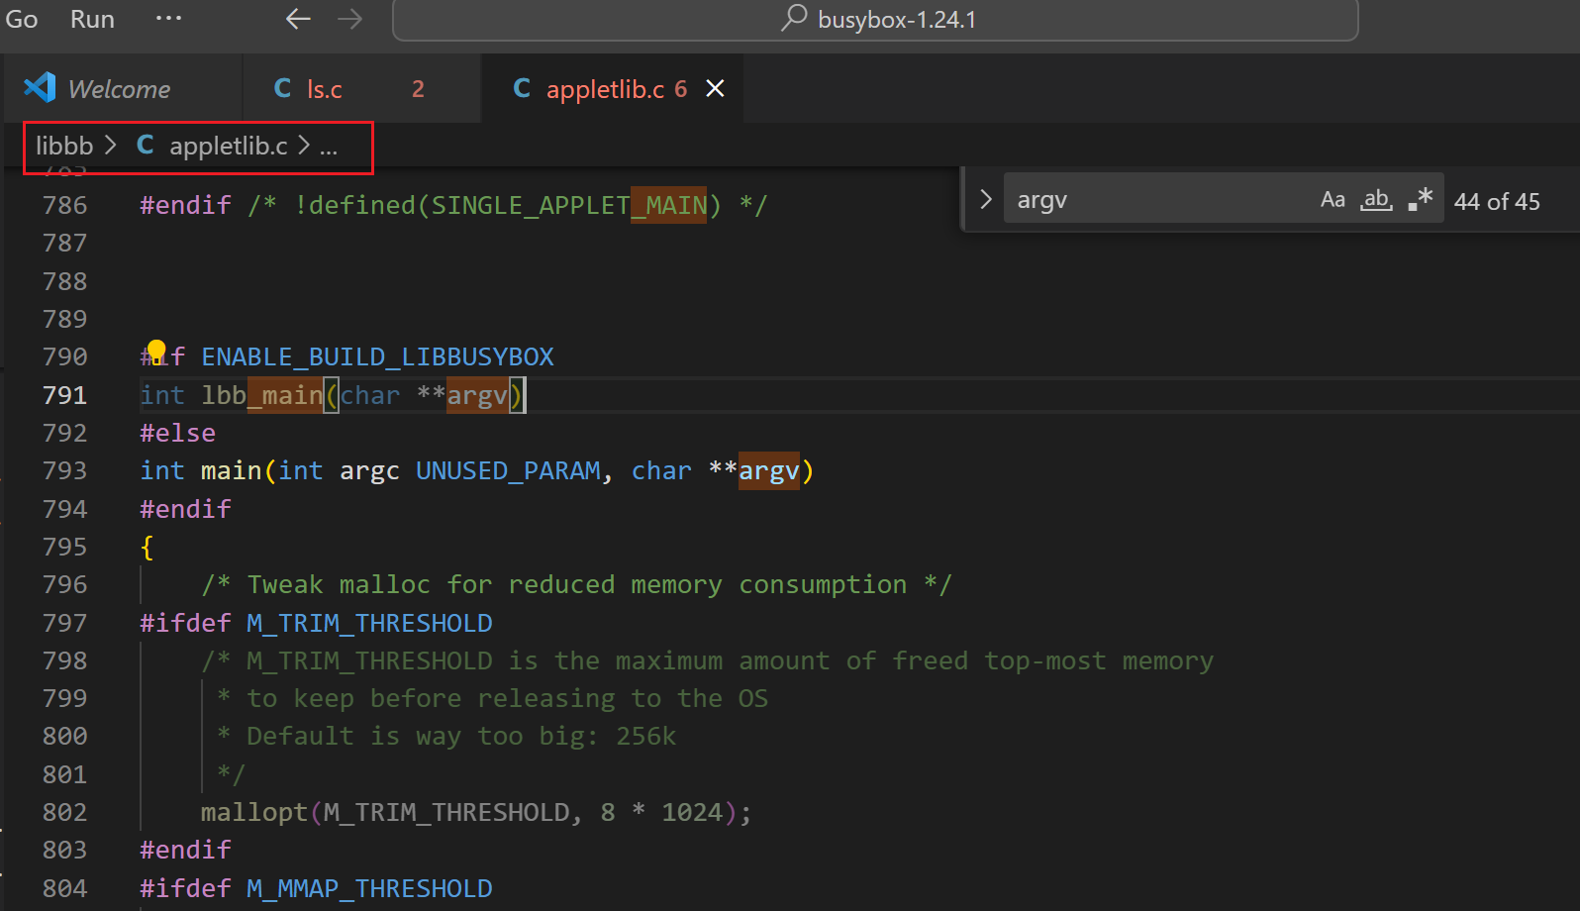Click UNUSED_PARAM on line 793
Image resolution: width=1580 pixels, height=911 pixels.
click(x=508, y=470)
